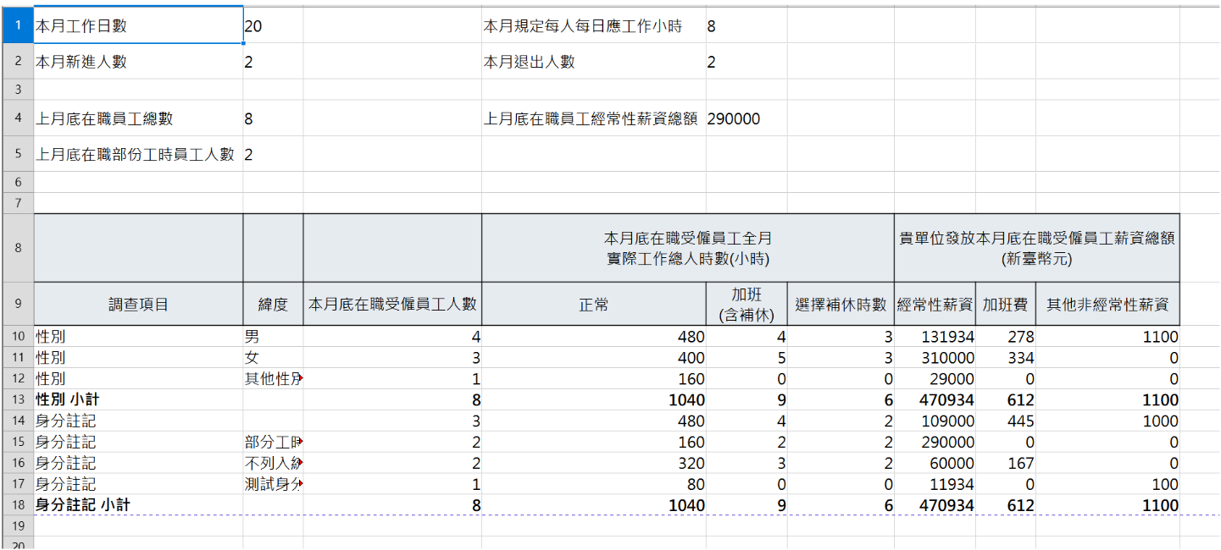This screenshot has width=1221, height=550.
Task: Select the row 1 header
Action: tap(17, 26)
